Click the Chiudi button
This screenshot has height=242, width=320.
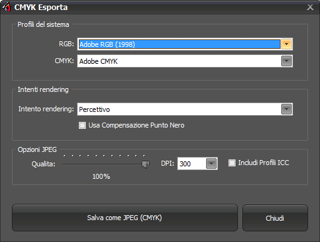[x=275, y=218]
